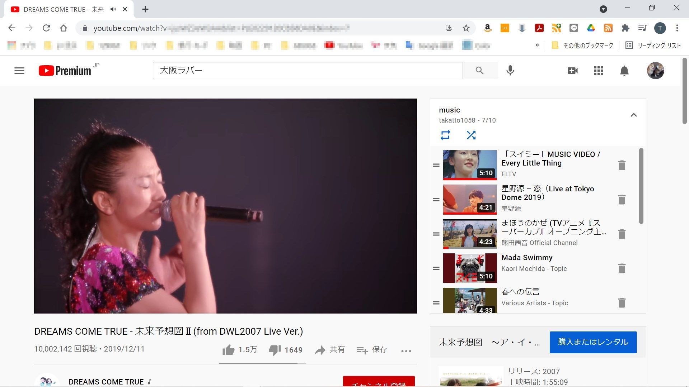Open the Amazon extension icon
Viewport: 689px width, 387px height.
click(x=487, y=28)
